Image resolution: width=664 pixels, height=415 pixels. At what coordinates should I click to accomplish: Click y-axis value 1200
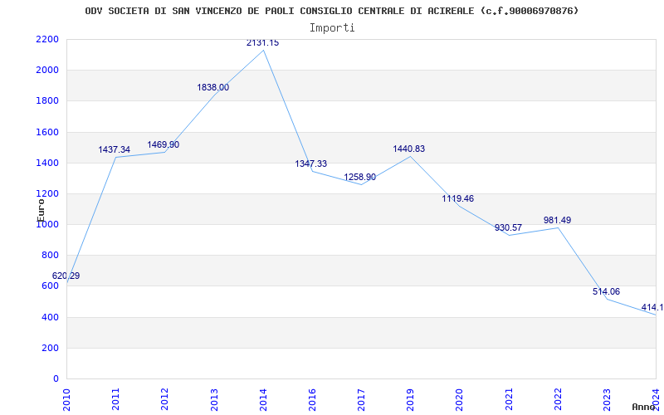(x=47, y=194)
